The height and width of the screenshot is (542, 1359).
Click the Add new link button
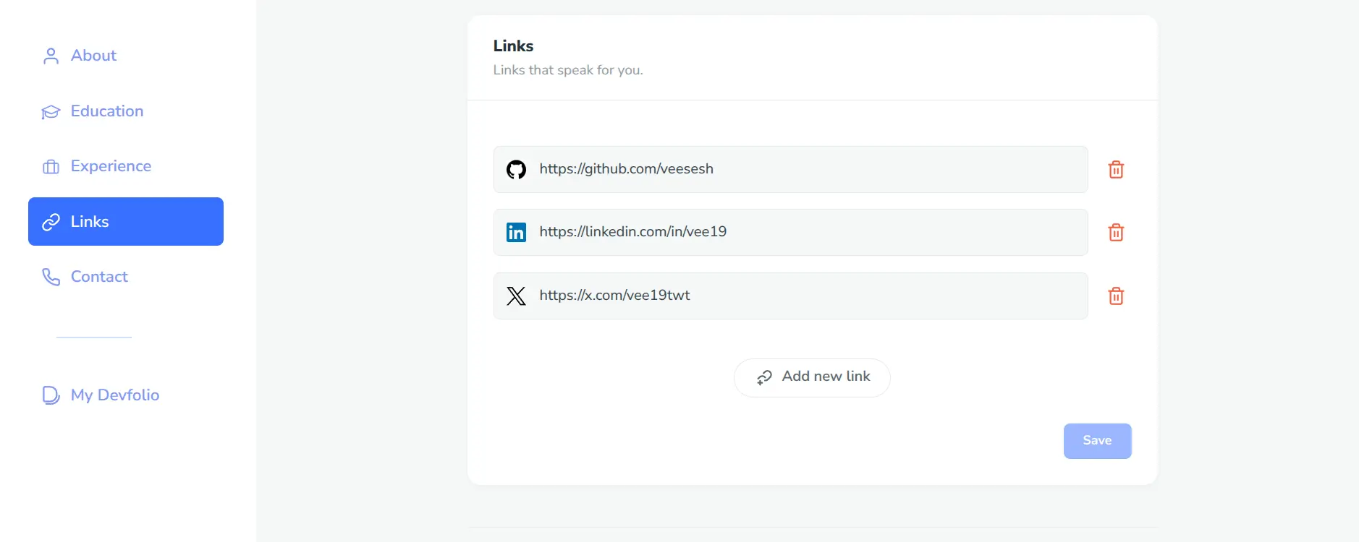coord(812,377)
